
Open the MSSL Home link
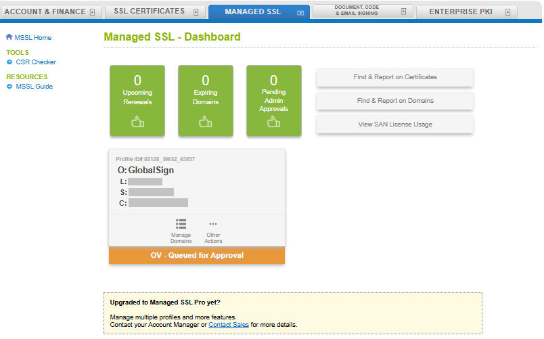(x=33, y=37)
